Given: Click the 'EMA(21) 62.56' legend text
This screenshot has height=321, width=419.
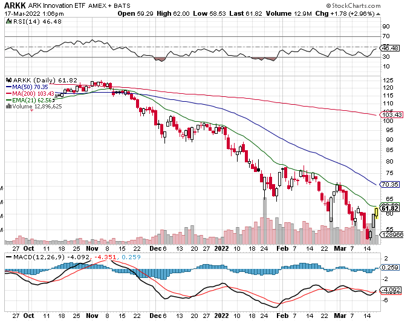Looking at the screenshot, I should [x=32, y=100].
